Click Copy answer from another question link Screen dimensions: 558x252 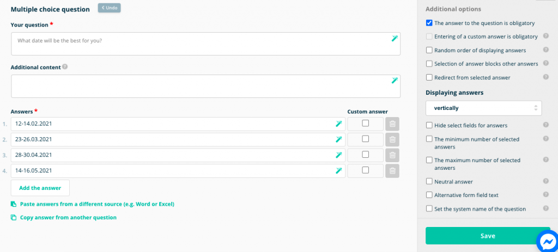point(68,217)
